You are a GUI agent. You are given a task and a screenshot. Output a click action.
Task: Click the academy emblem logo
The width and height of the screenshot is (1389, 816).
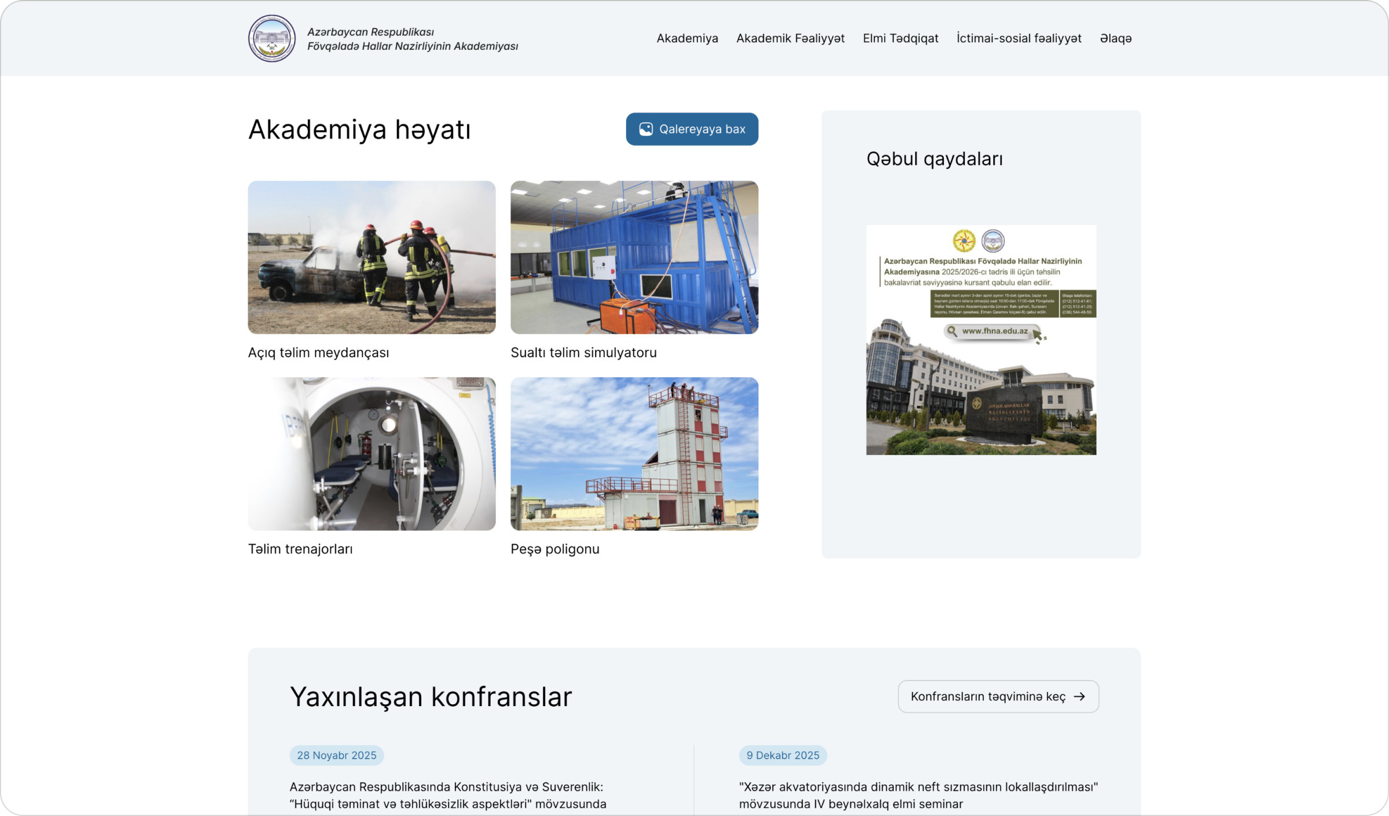pos(271,38)
